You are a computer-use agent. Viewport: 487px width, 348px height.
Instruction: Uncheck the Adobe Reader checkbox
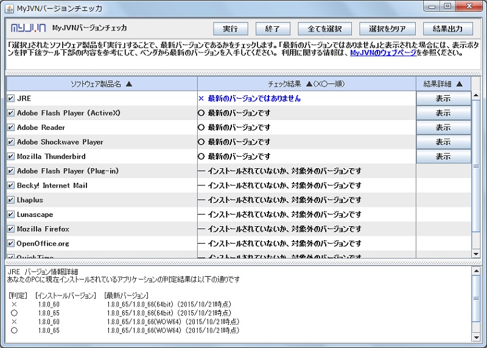11,127
